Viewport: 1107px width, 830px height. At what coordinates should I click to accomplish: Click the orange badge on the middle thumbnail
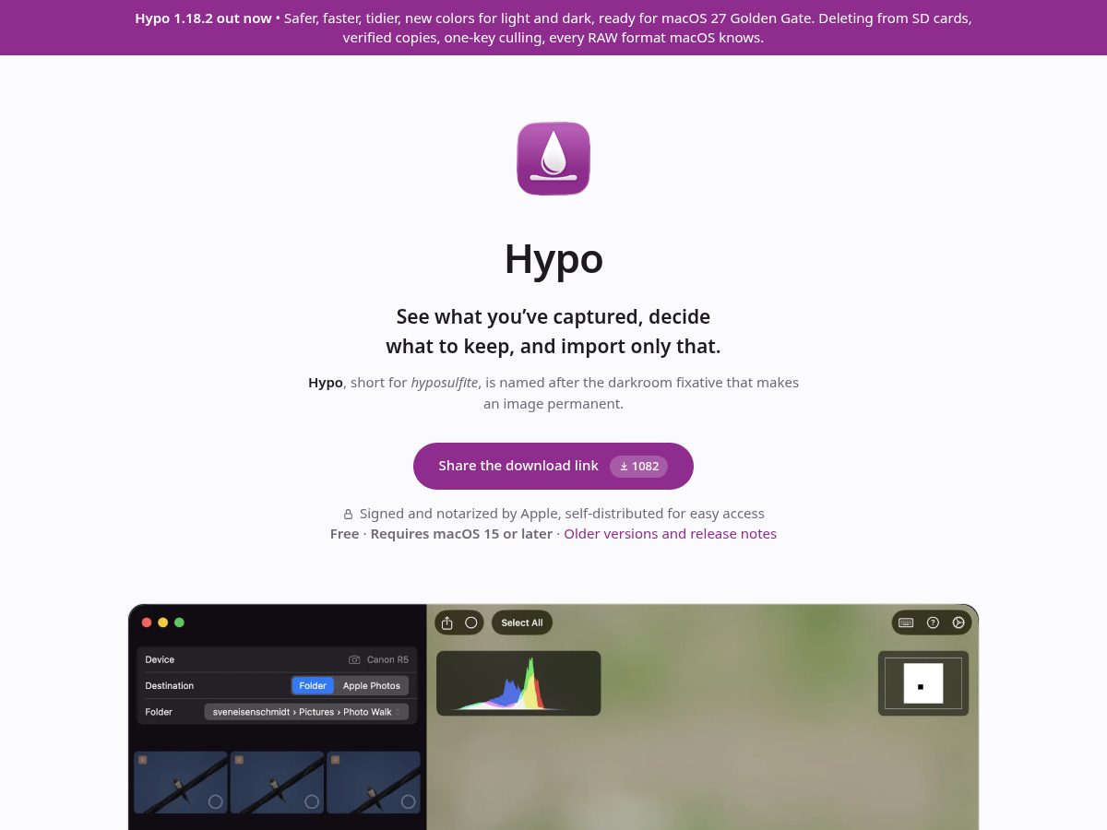239,760
